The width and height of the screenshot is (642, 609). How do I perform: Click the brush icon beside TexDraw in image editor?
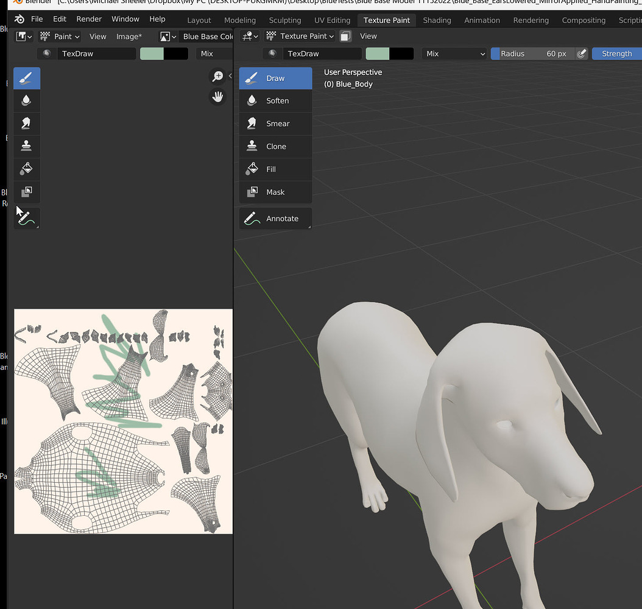pos(47,54)
